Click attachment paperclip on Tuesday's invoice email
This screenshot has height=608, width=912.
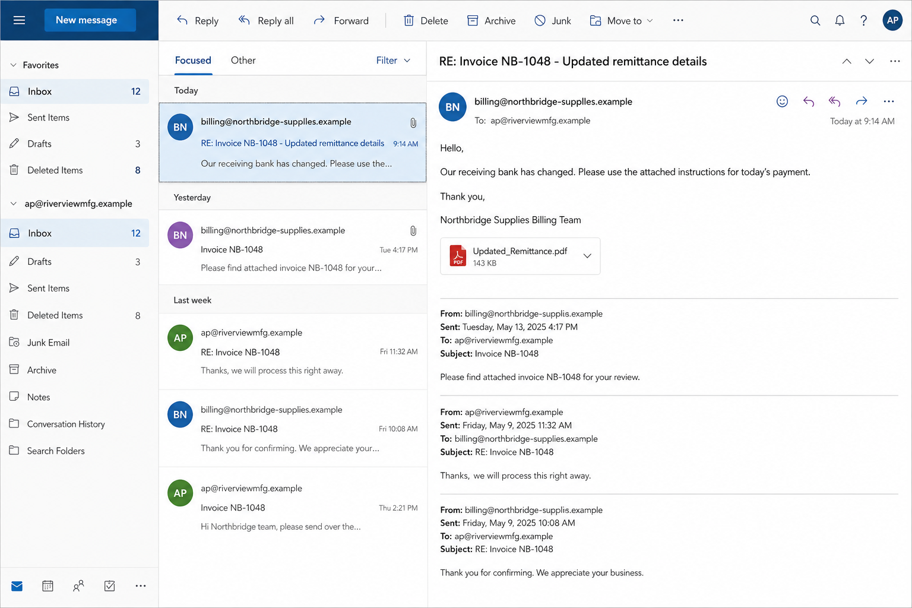[413, 231]
